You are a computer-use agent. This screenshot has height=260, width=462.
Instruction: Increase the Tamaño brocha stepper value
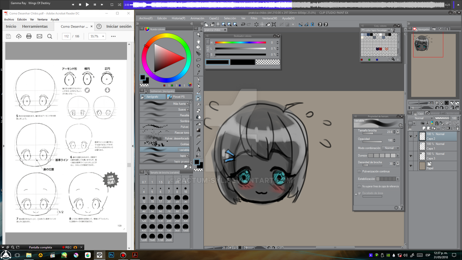394,131
